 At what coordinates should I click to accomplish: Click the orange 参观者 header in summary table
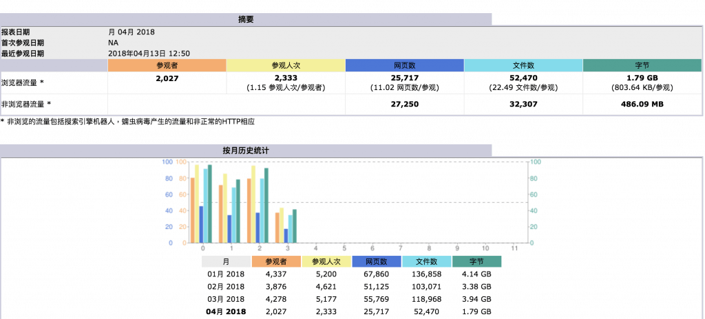pos(167,65)
